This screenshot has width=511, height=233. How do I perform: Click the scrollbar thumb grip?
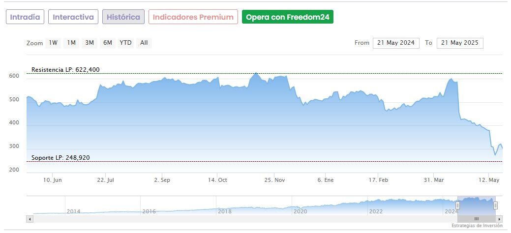(x=476, y=219)
